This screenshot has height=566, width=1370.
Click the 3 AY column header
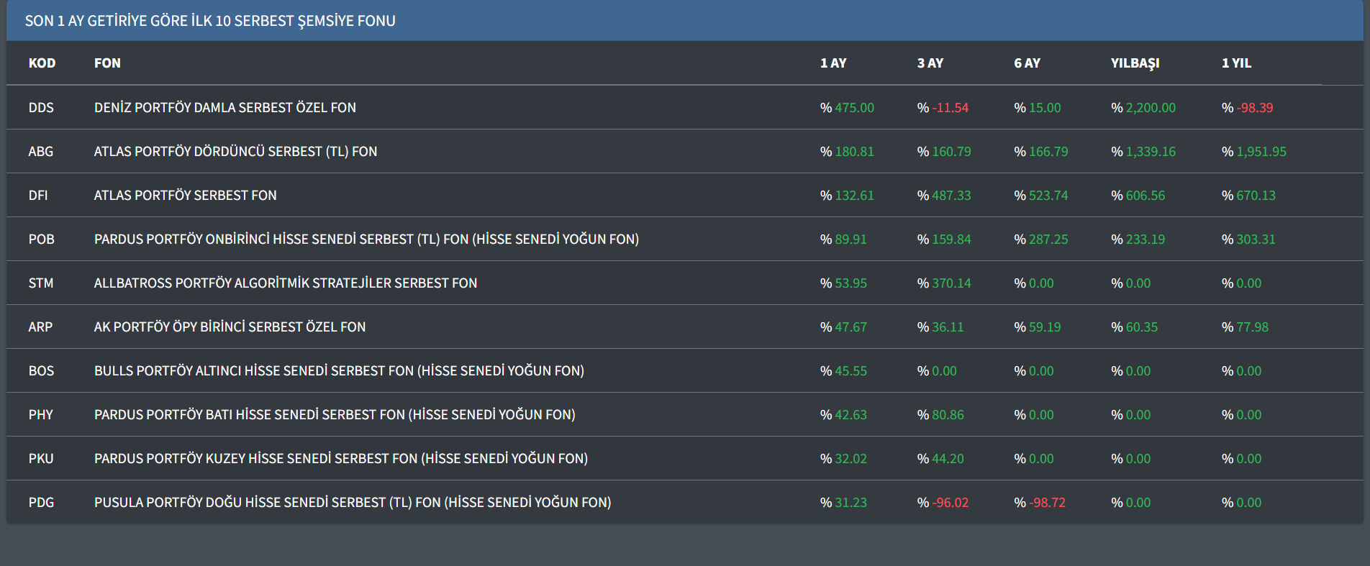930,63
